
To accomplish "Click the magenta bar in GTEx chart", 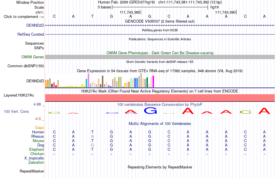I will [153, 81].
